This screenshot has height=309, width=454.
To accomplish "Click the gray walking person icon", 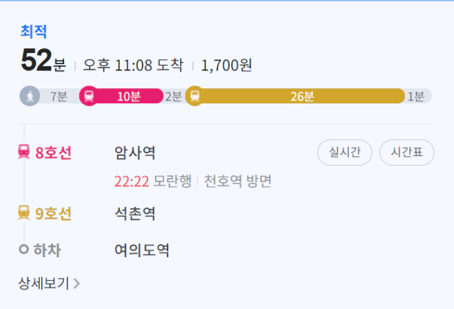I will click(30, 96).
